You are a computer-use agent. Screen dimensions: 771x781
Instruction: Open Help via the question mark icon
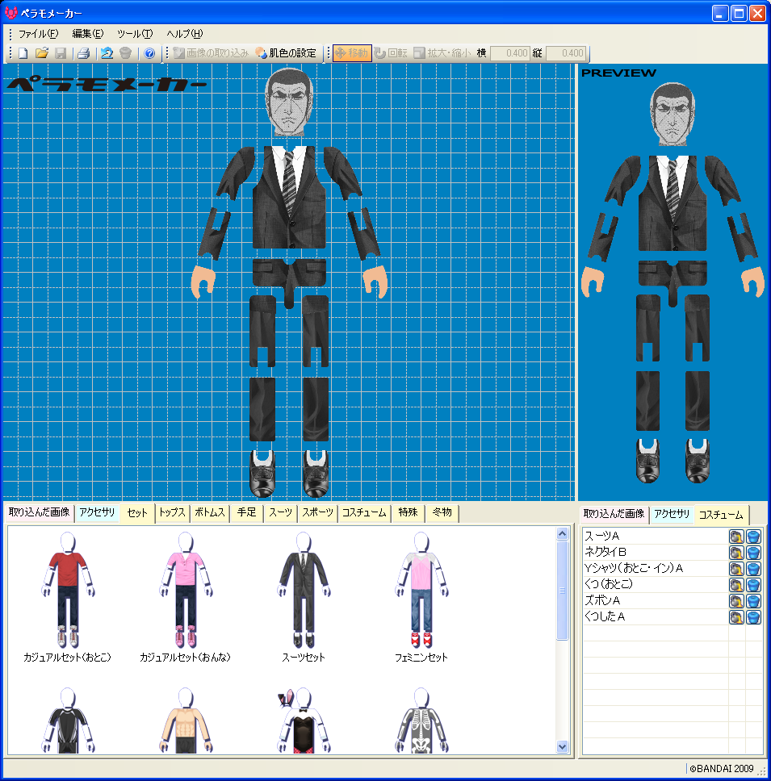pyautogui.click(x=149, y=53)
